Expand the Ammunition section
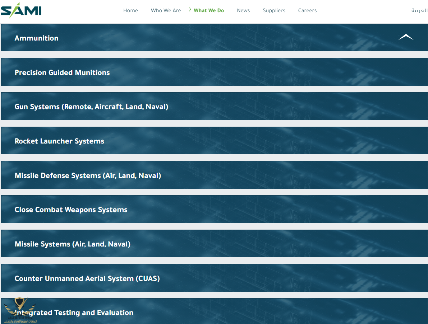 (36, 38)
